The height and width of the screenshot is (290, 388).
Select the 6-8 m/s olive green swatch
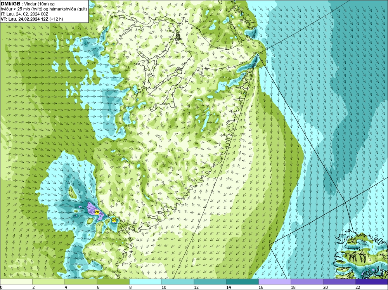point(113,281)
